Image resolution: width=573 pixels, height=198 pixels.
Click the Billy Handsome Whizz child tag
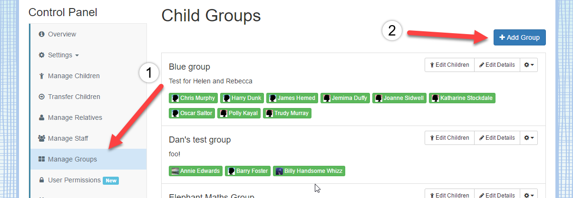pos(309,171)
